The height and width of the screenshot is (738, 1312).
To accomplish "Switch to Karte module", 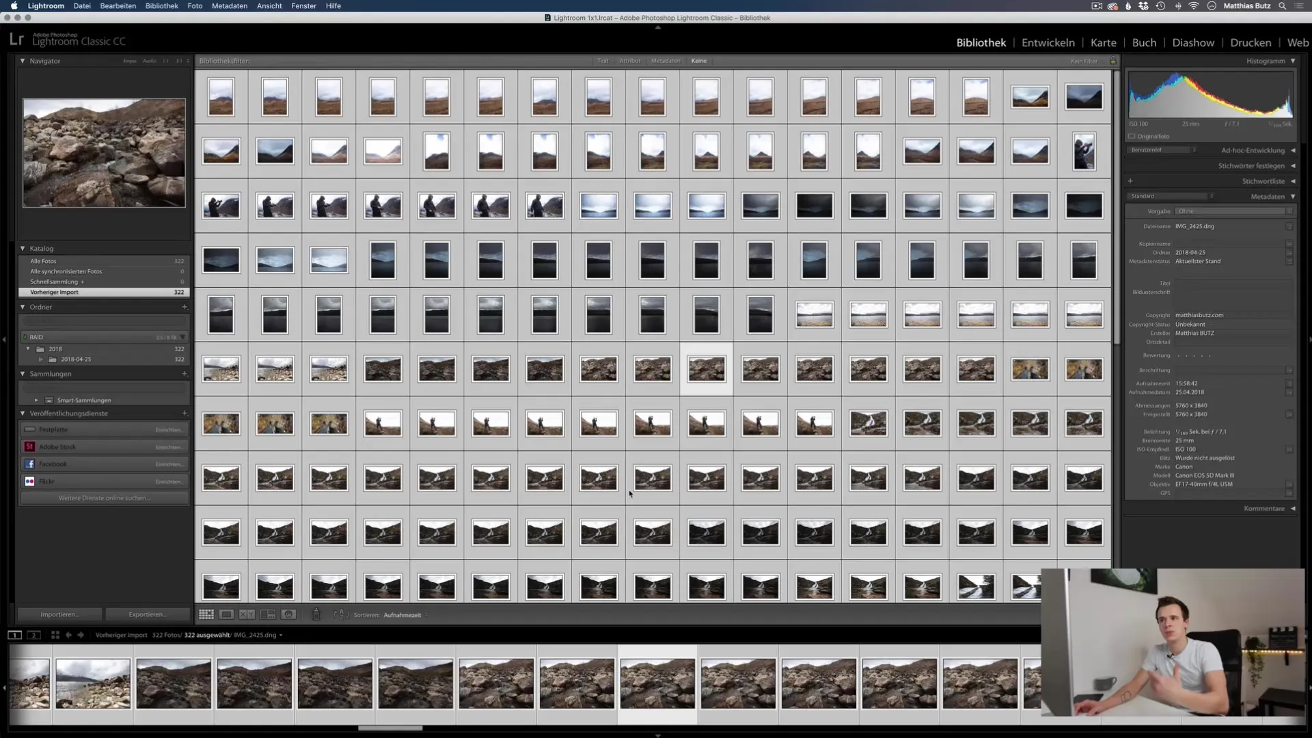I will coord(1103,42).
